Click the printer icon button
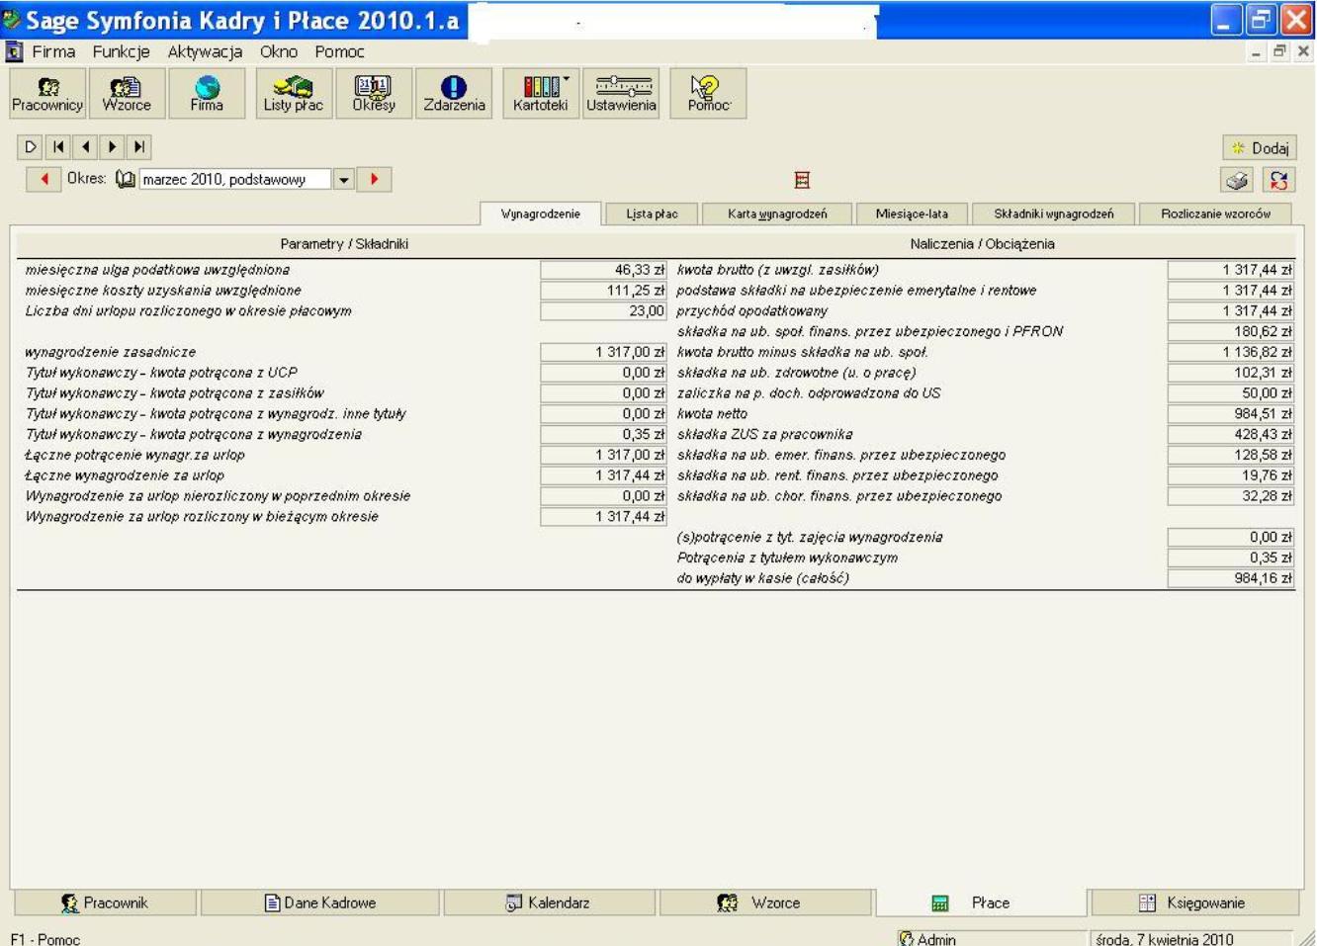Screen dimensions: 1317x946 pyautogui.click(x=1237, y=180)
